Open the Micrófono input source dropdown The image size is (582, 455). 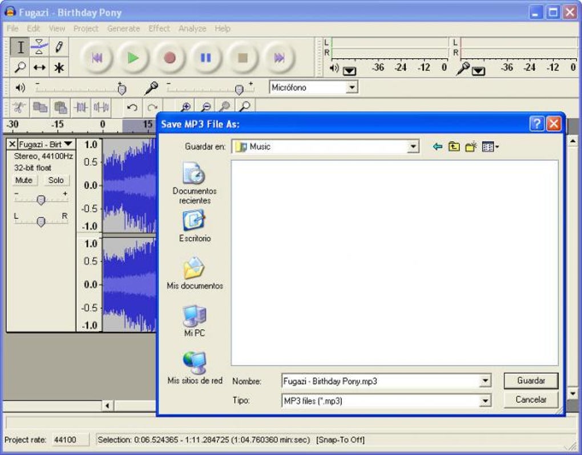tap(351, 88)
